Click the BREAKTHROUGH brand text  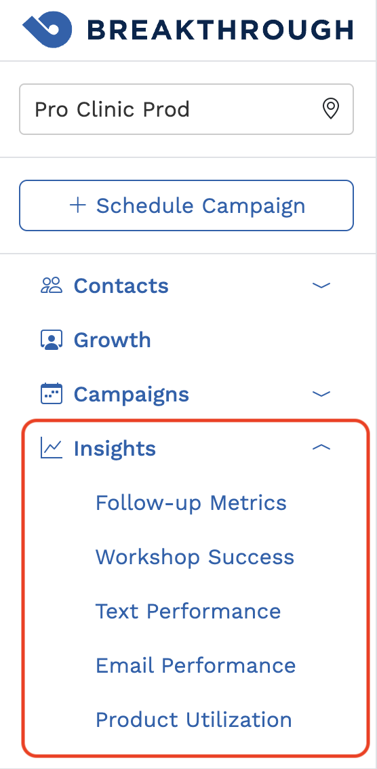click(x=220, y=30)
